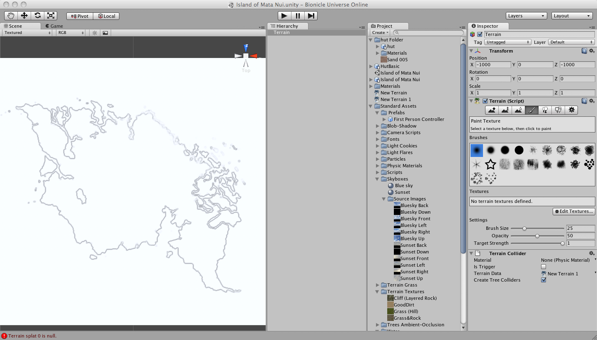Toggle scene lighting sun icon
This screenshot has height=340, width=597.
pos(95,33)
